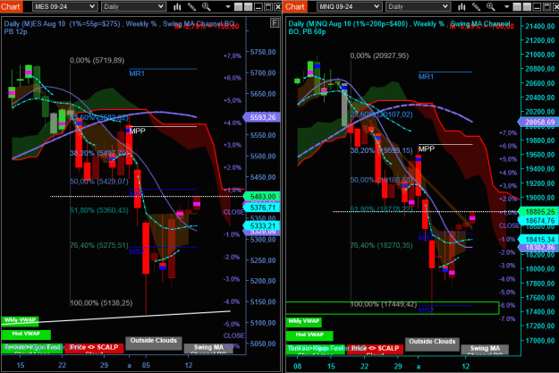
Task: Select 18805,25 green price marker
Action: click(538, 212)
